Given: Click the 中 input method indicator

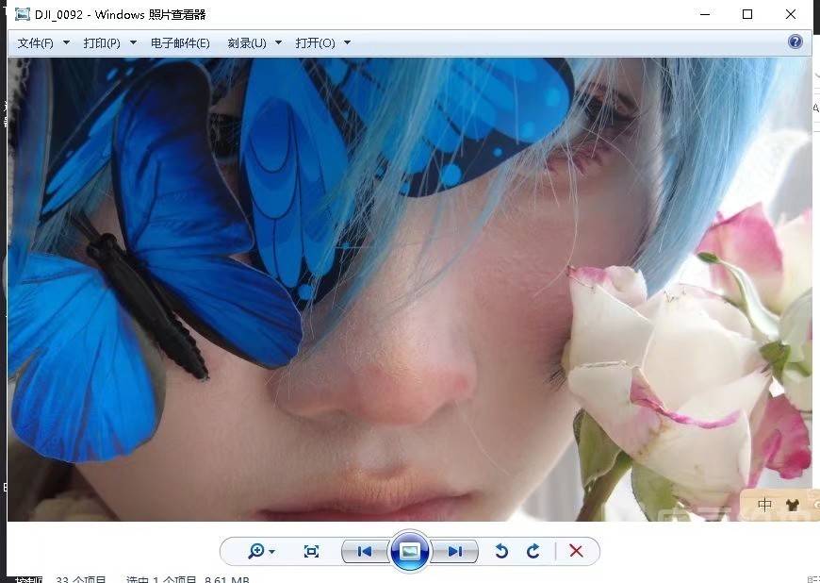Looking at the screenshot, I should [x=765, y=505].
